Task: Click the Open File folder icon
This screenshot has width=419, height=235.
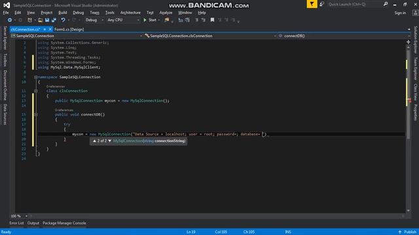Action: (x=40, y=20)
